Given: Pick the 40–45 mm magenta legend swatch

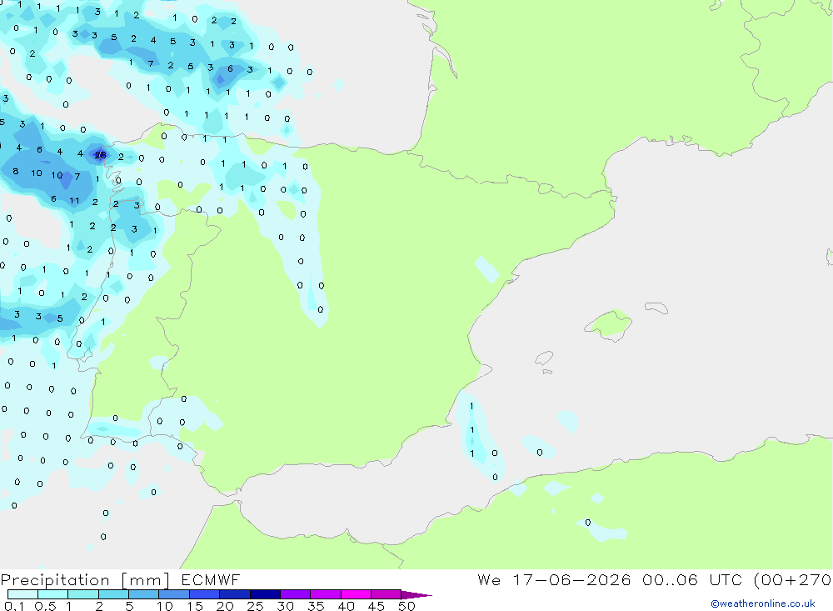Looking at the screenshot, I should coord(356,594).
